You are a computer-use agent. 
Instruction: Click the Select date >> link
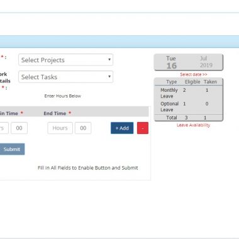click(194, 74)
